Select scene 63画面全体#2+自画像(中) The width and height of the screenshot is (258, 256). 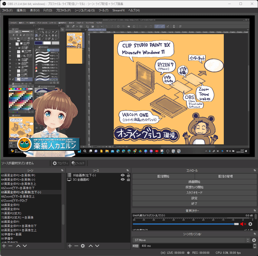18,175
